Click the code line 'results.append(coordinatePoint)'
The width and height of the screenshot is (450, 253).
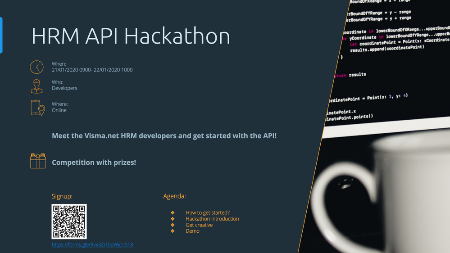point(387,49)
